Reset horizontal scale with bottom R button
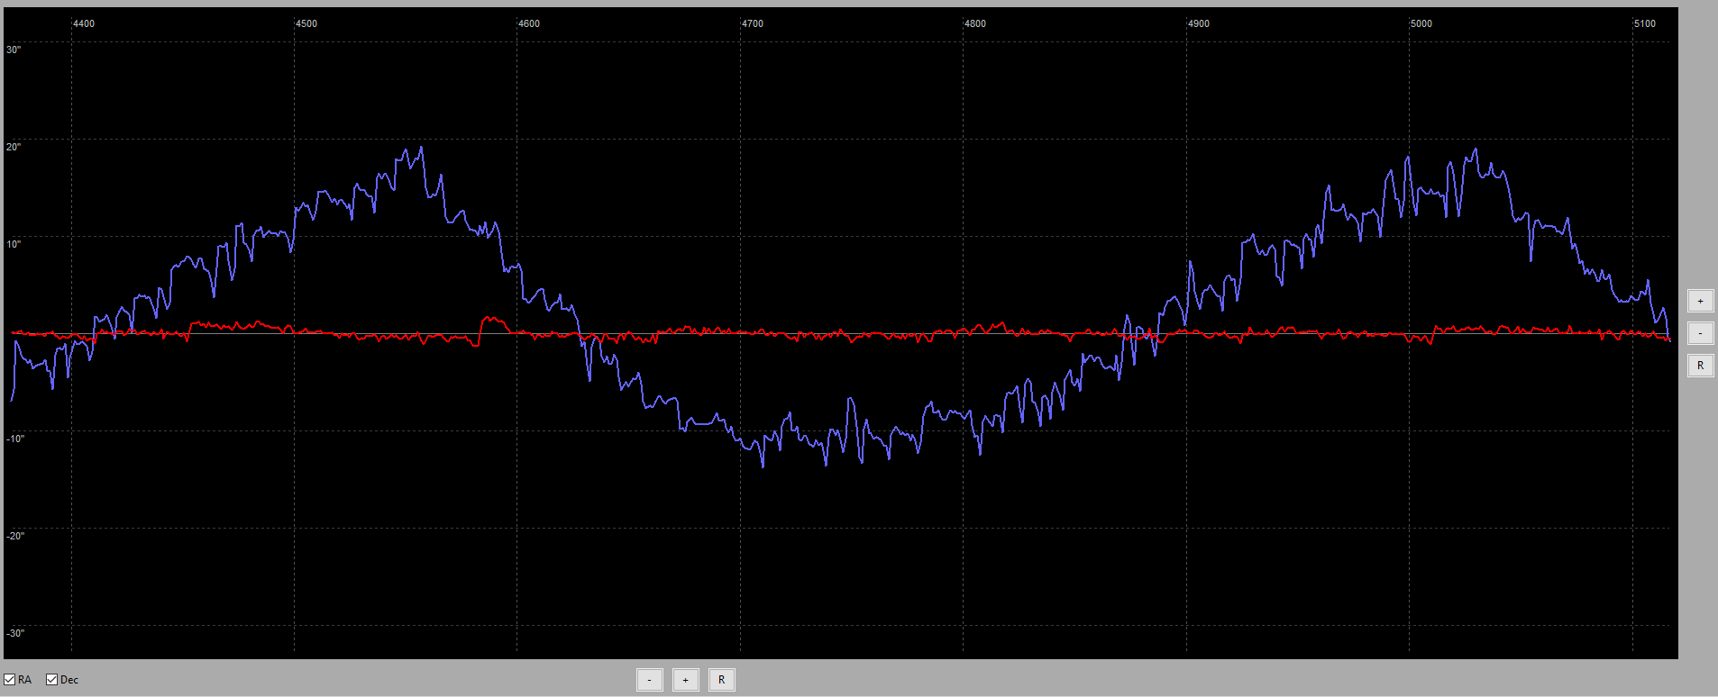Screen dimensions: 1718x697 tap(721, 680)
